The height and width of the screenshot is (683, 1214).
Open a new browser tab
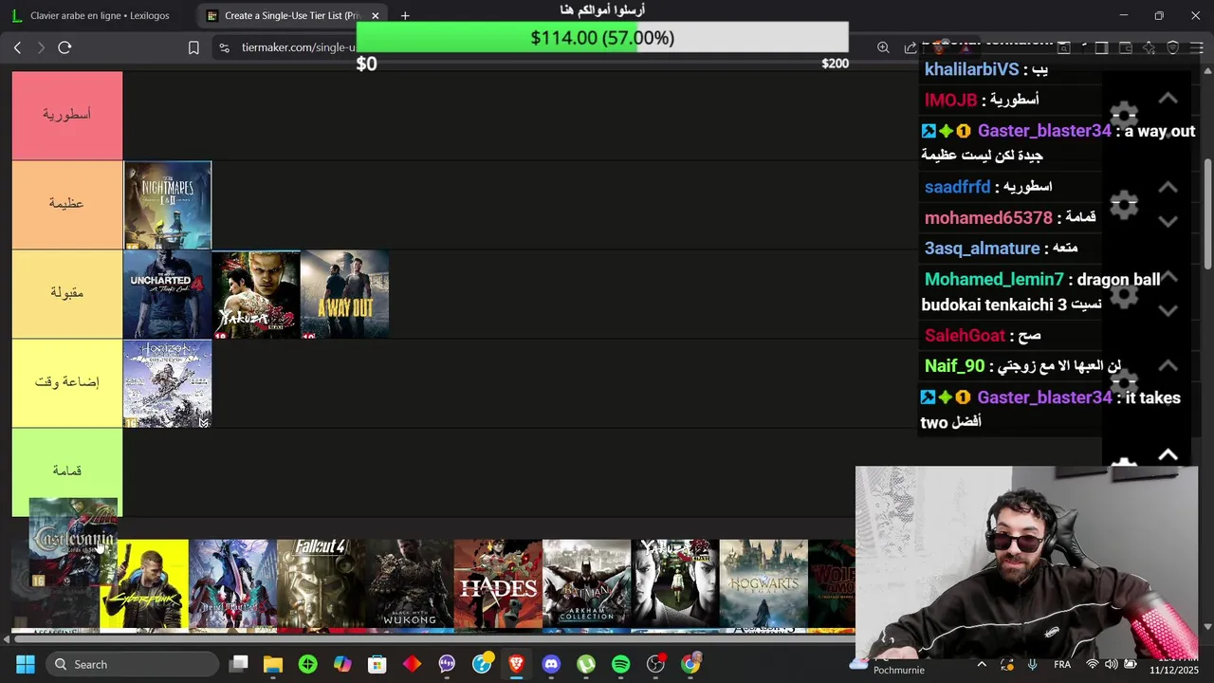pos(405,16)
